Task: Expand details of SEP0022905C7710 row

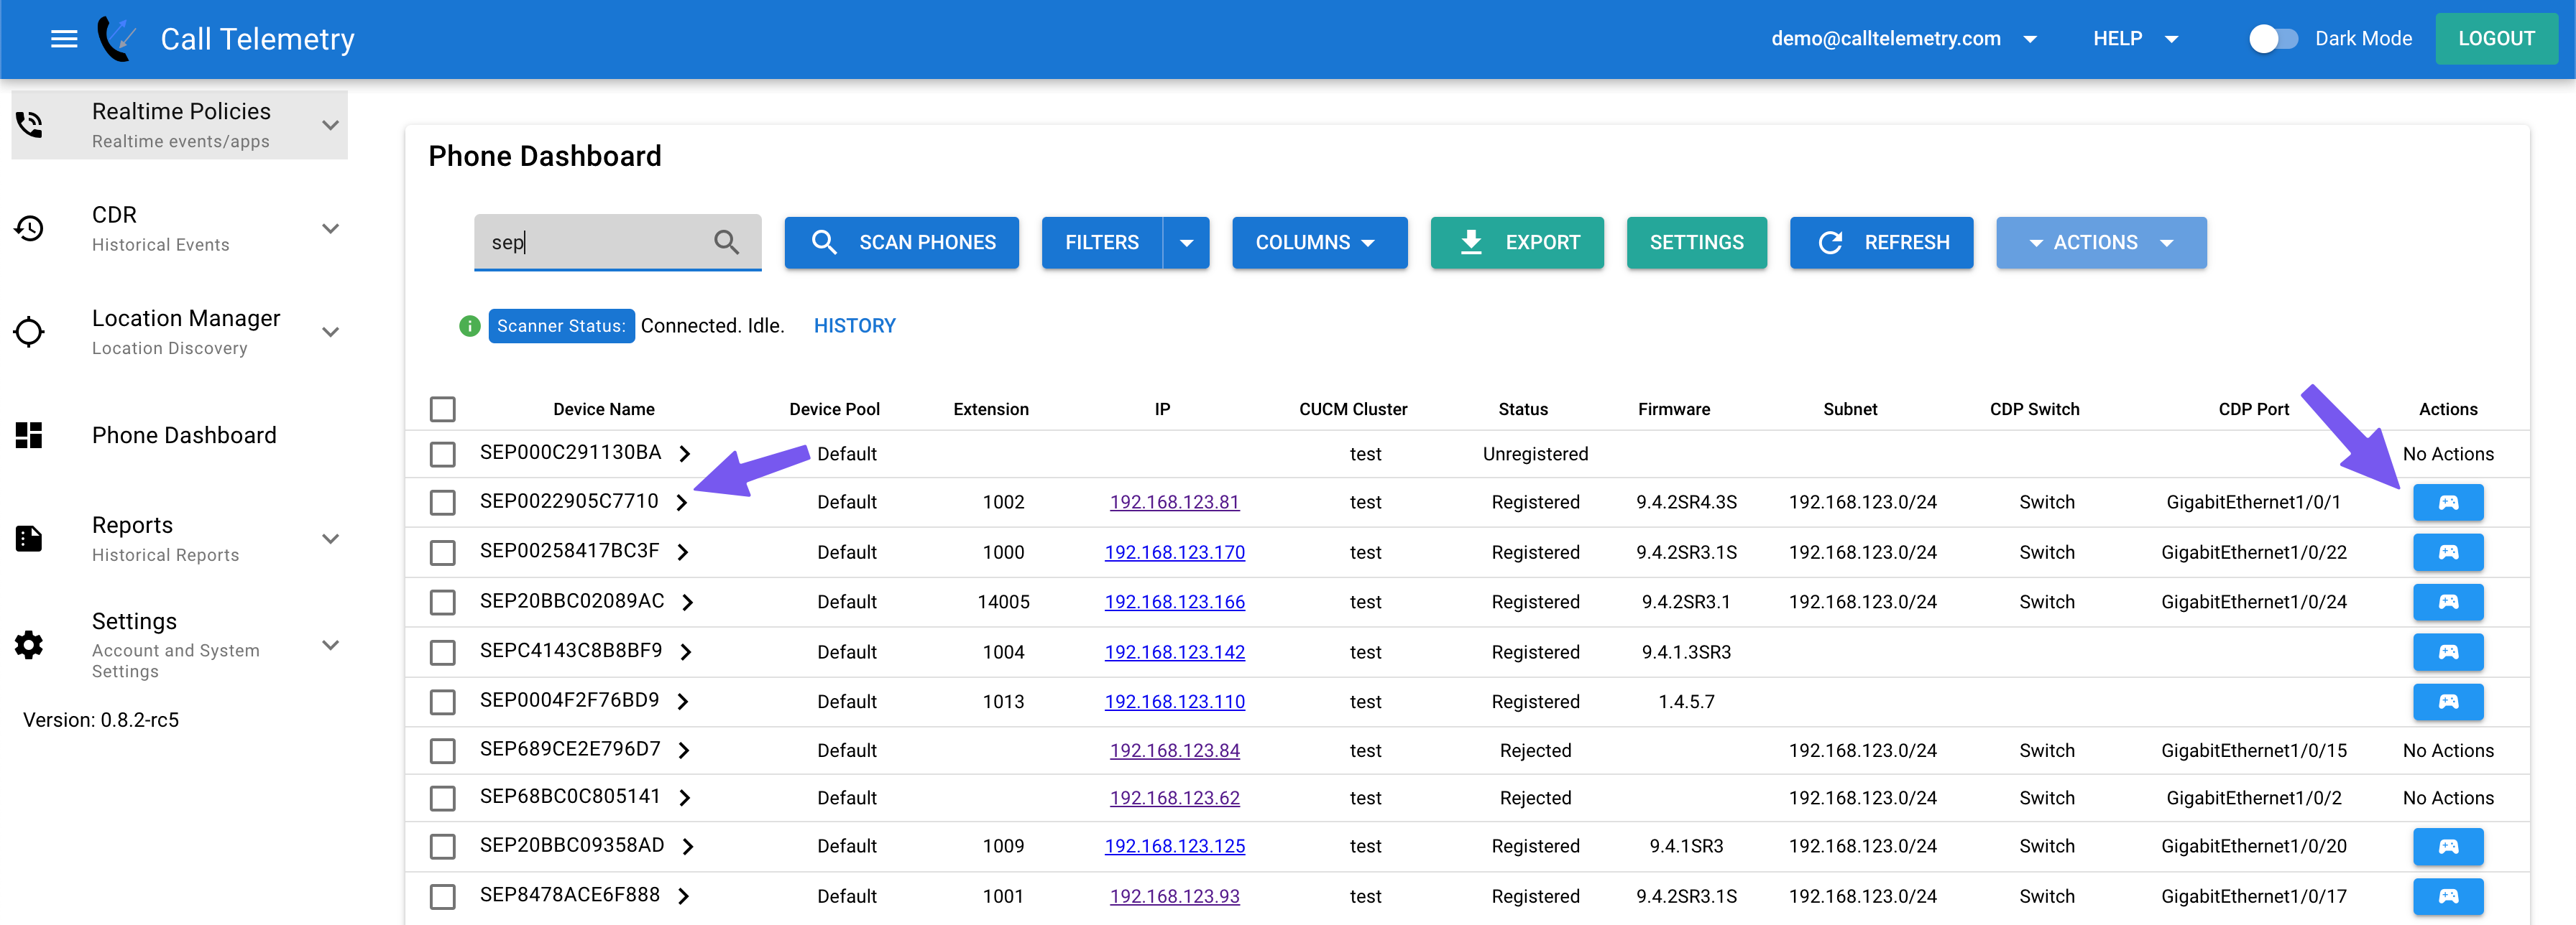Action: [x=682, y=503]
